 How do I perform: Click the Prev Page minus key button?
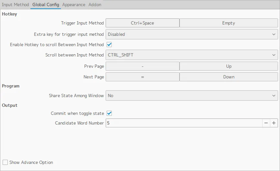143,66
